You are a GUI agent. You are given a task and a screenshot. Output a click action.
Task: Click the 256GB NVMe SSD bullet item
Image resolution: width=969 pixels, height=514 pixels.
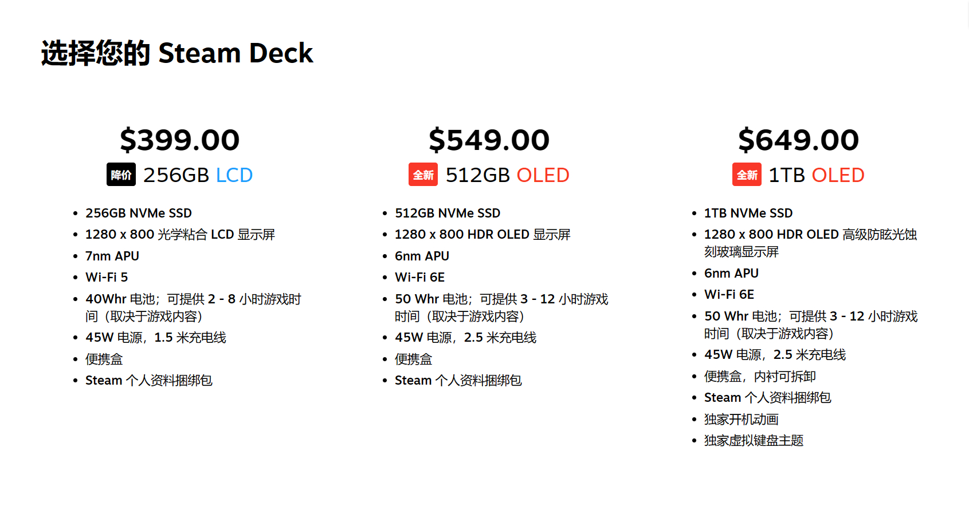tap(139, 213)
